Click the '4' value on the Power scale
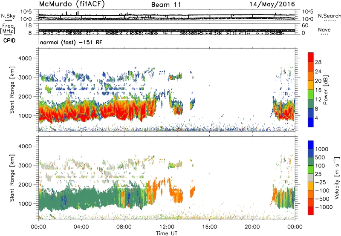 (x=316, y=118)
